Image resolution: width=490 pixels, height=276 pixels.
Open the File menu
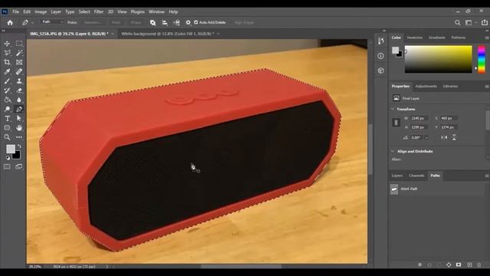15,11
